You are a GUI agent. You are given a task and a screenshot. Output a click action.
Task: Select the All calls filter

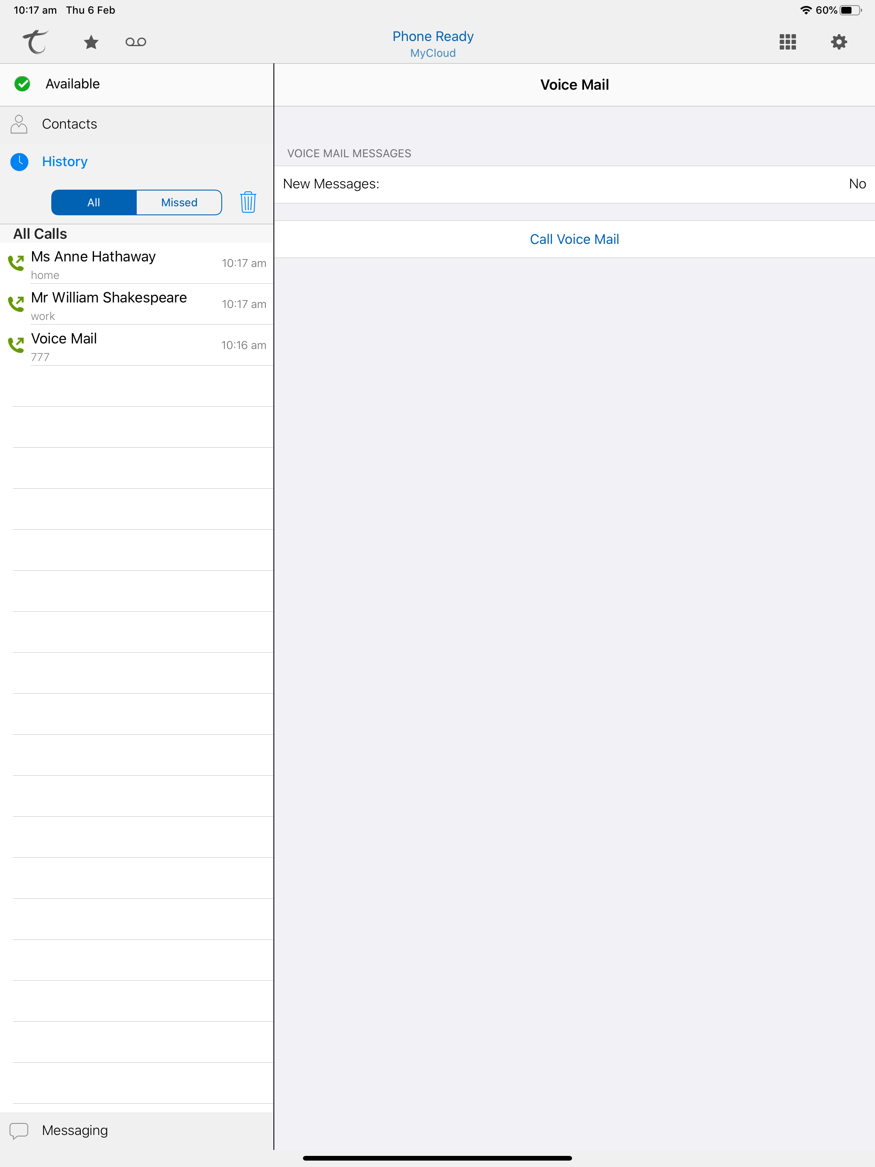click(94, 202)
